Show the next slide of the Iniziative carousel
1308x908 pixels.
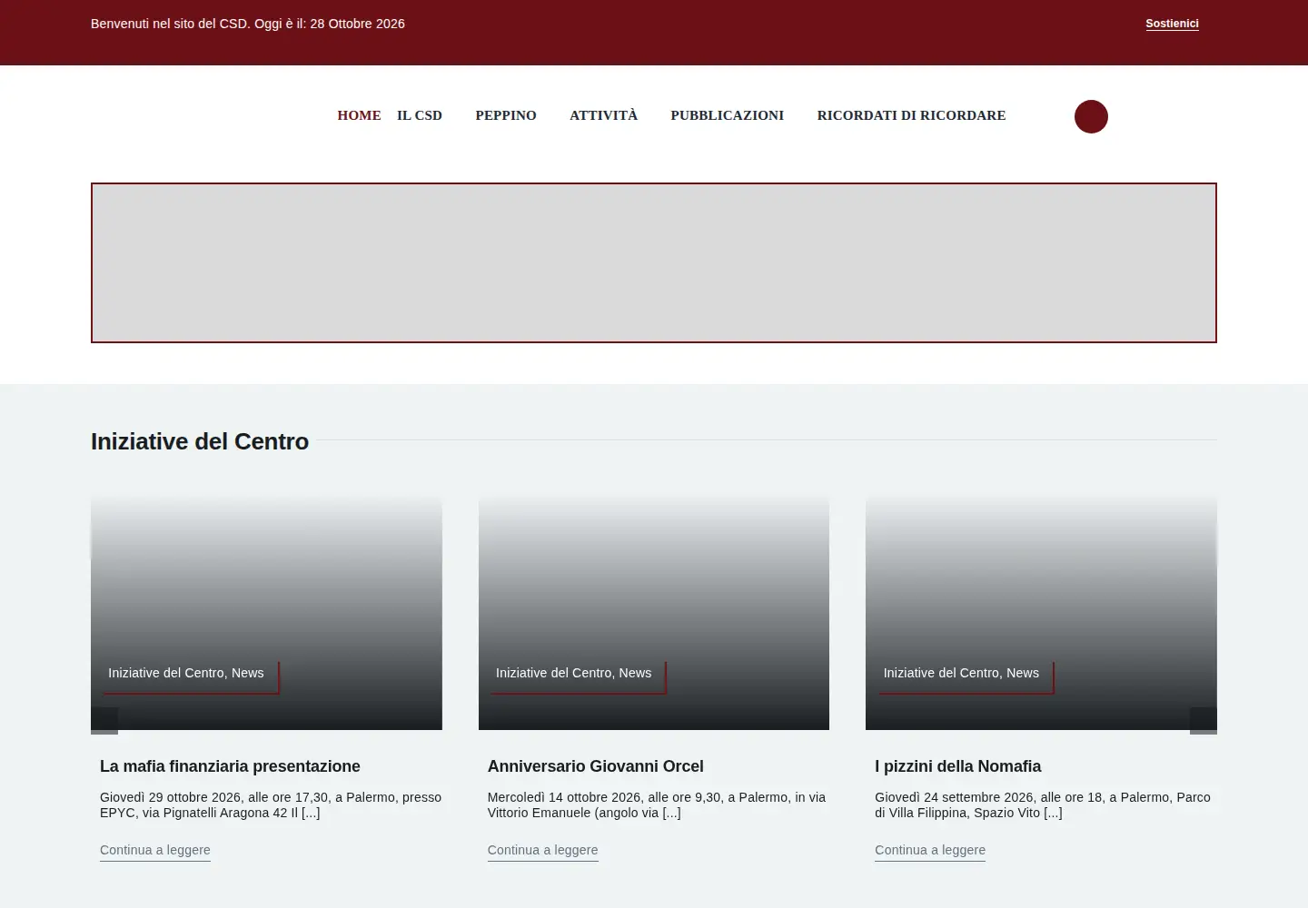click(1204, 721)
